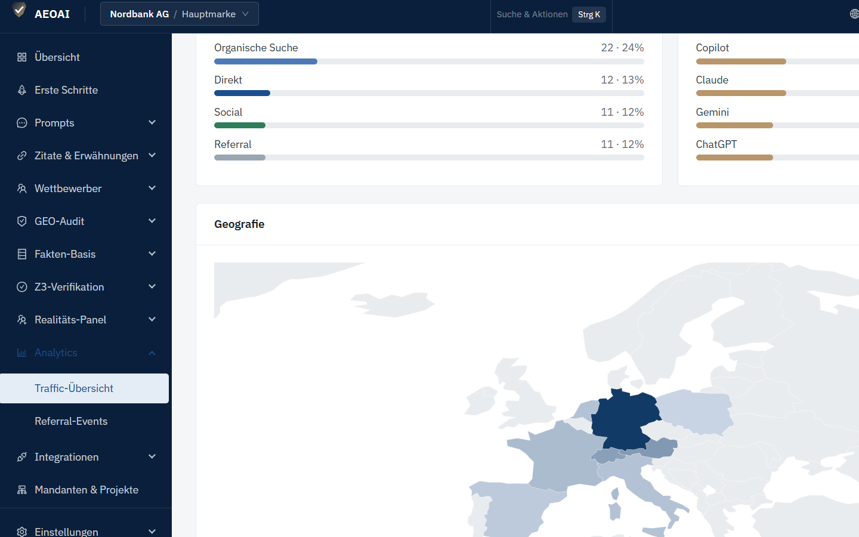The width and height of the screenshot is (859, 537).
Task: Select Traffic-Übersicht in the sidebar
Action: point(84,388)
